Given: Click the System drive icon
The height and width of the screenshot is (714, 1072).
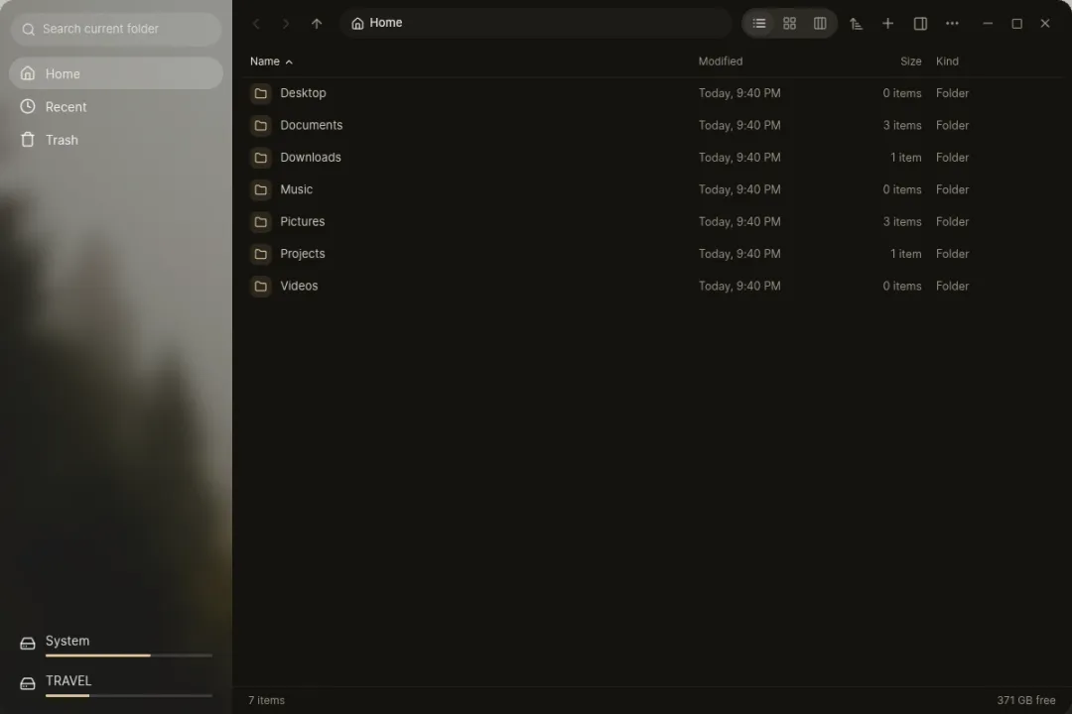Looking at the screenshot, I should click(28, 643).
